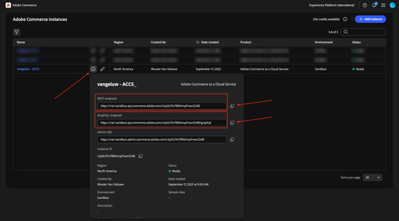Click the Name column header
The height and width of the screenshot is (221, 399).
click(21, 42)
